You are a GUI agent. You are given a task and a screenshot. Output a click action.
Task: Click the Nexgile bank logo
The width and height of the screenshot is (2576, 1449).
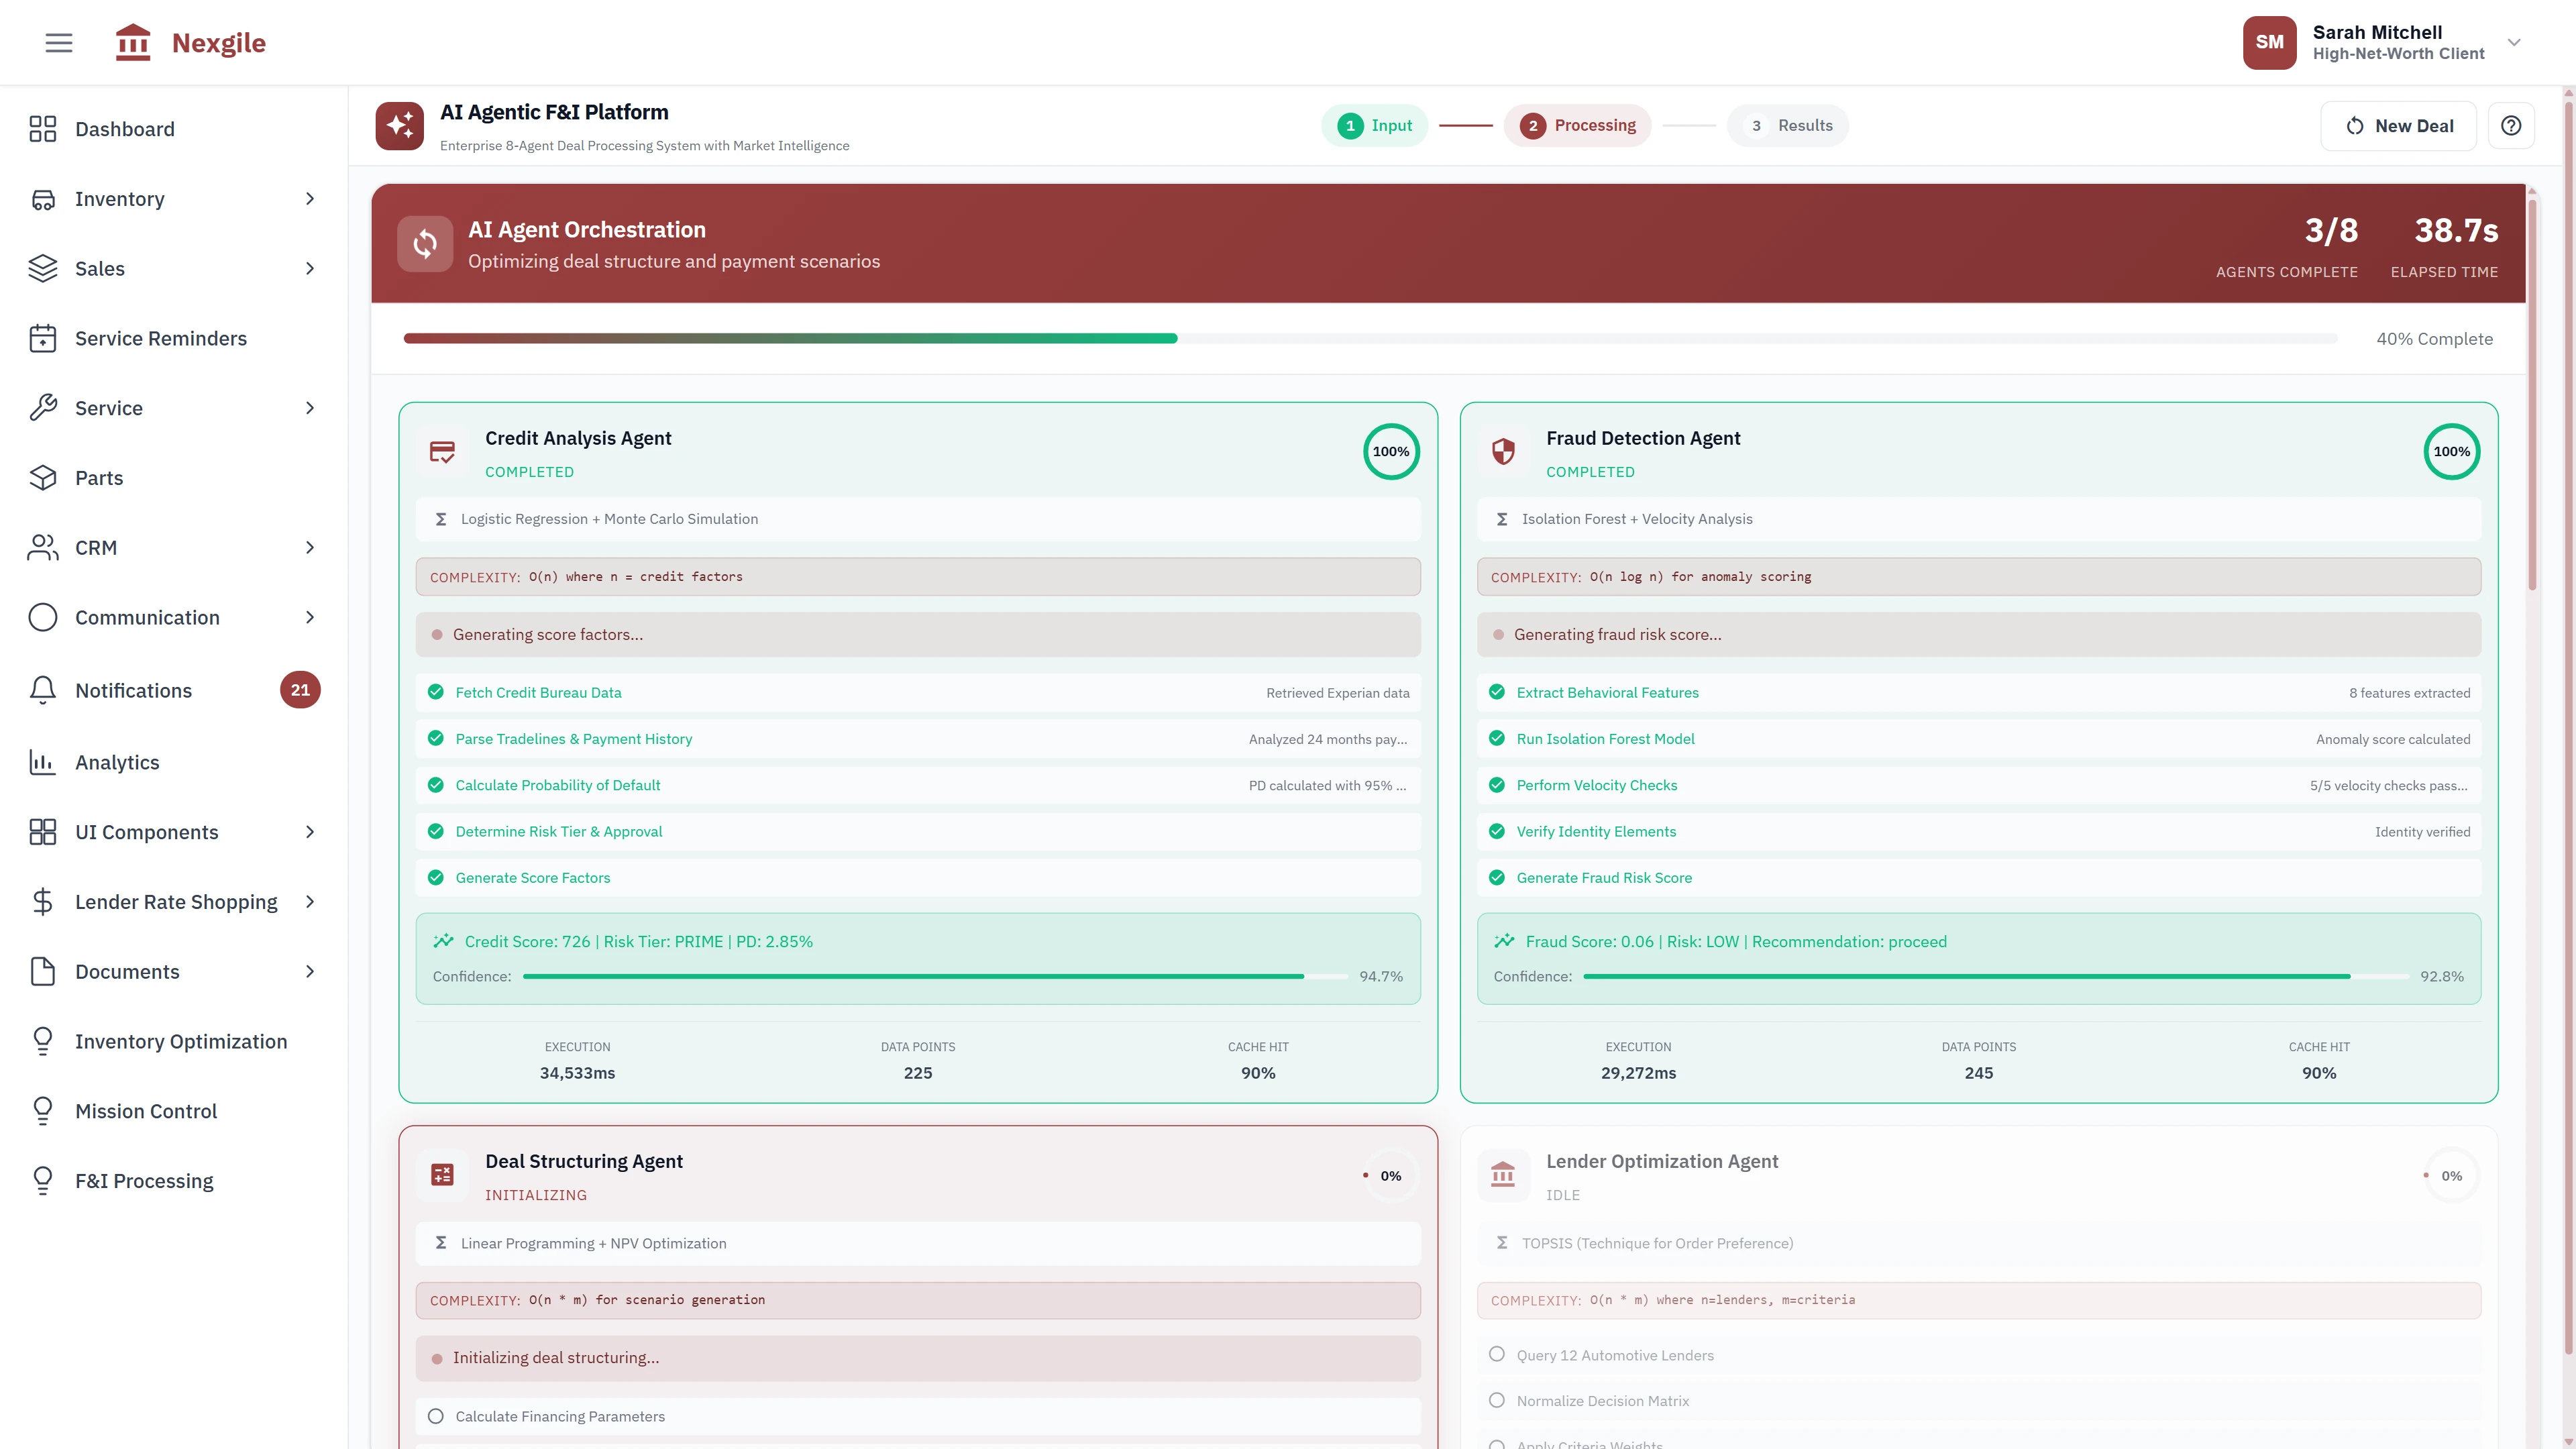(133, 42)
